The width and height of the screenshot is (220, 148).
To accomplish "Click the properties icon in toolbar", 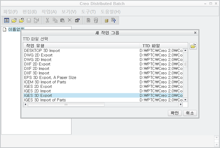I will pos(77,20).
